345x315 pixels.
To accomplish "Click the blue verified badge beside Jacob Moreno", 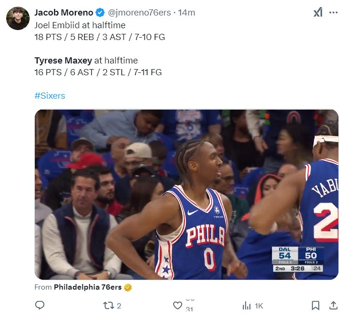I will [100, 13].
